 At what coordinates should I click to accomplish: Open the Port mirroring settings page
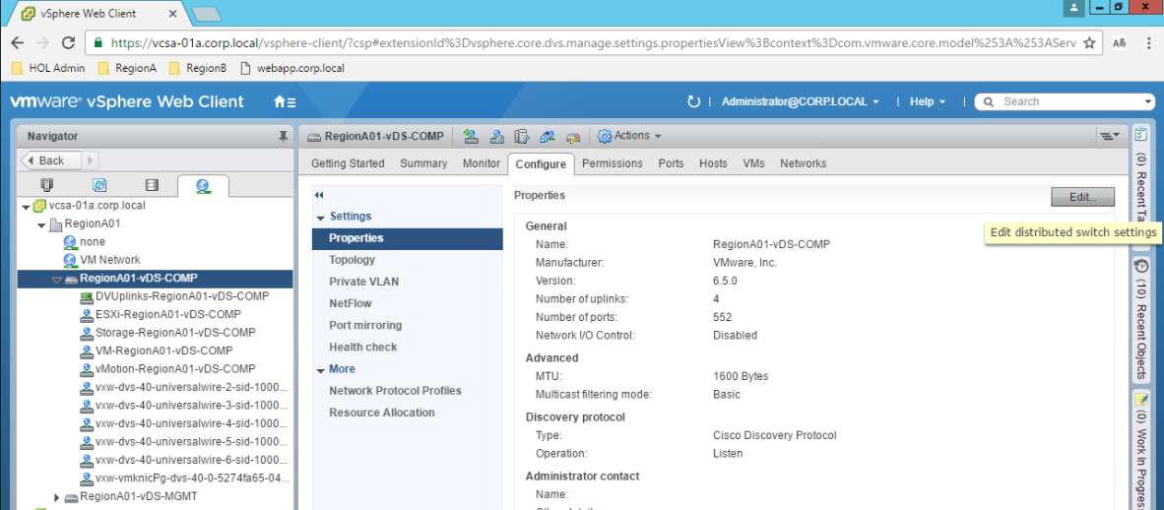(408, 325)
